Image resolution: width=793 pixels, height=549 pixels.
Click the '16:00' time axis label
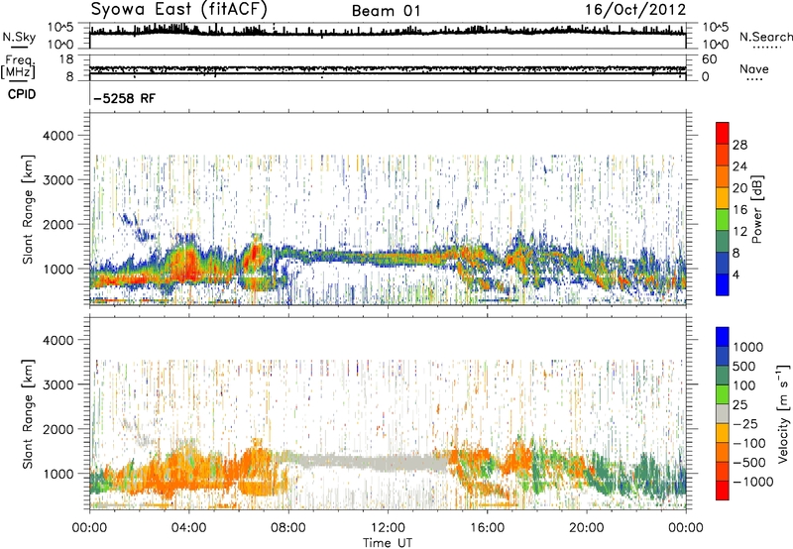coord(487,528)
